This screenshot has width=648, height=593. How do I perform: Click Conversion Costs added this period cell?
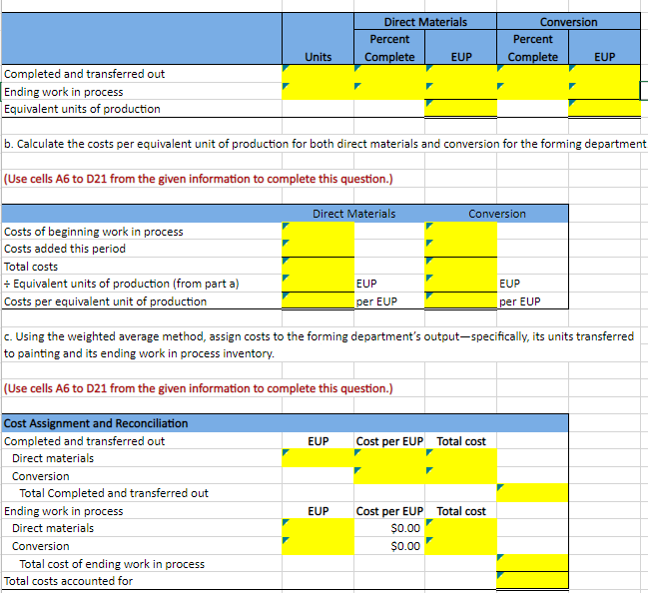tap(461, 249)
